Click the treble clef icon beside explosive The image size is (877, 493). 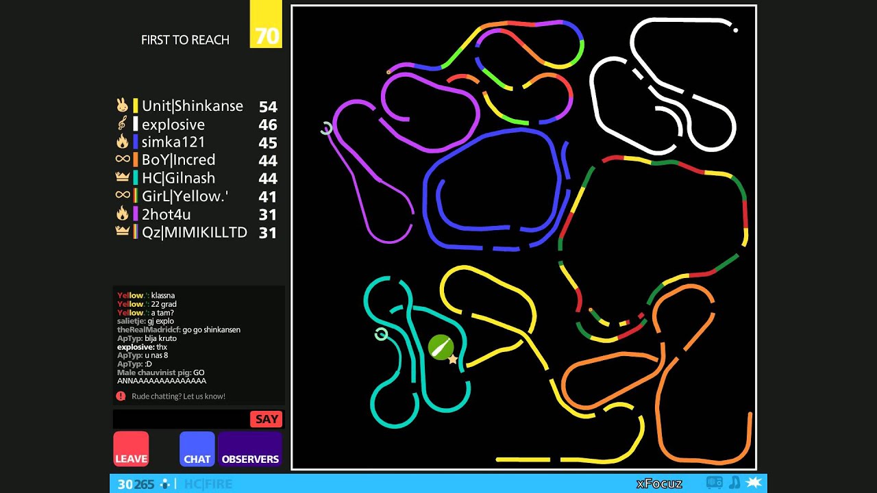pos(122,124)
